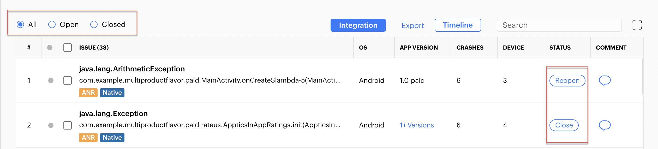Check the select-all issues checkbox in header
Screen dimensions: 658x149
coord(68,48)
